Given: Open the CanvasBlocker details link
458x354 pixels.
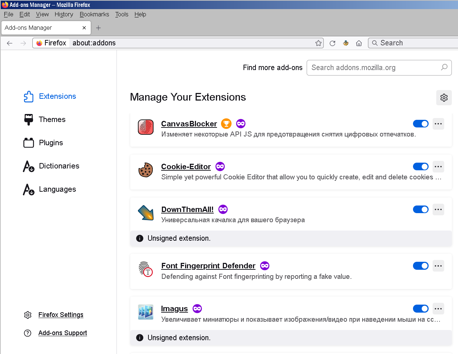Looking at the screenshot, I should click(189, 124).
